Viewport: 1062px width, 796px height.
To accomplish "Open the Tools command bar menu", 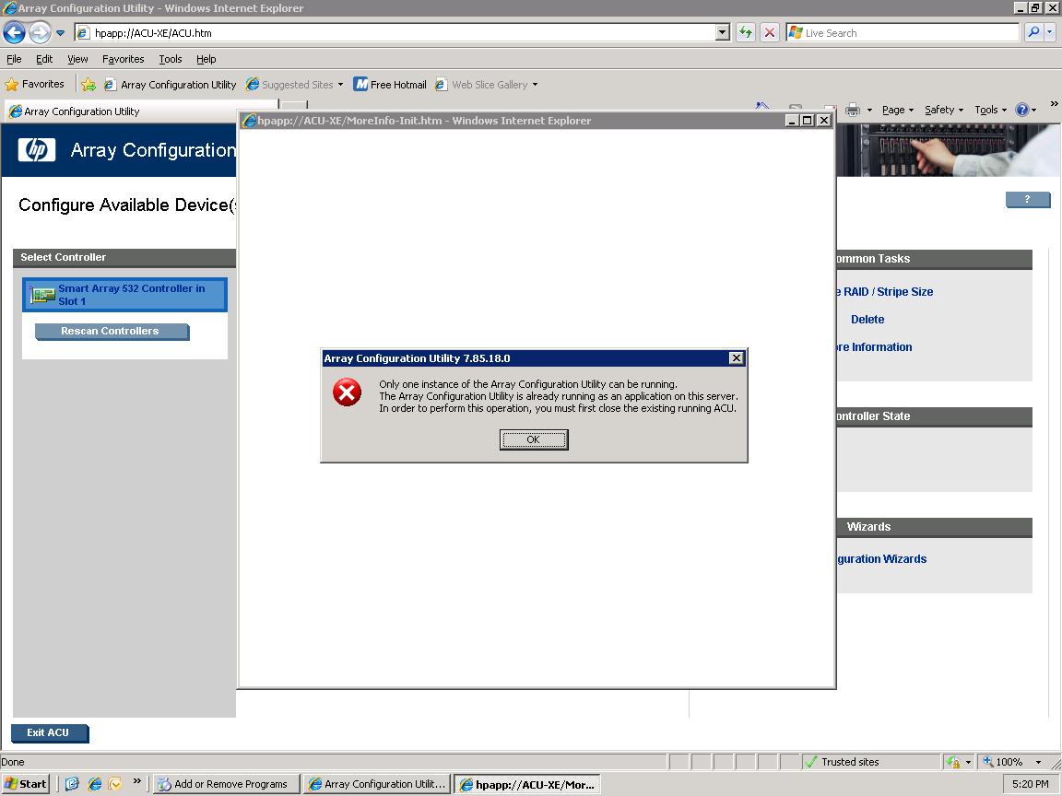I will (x=990, y=110).
